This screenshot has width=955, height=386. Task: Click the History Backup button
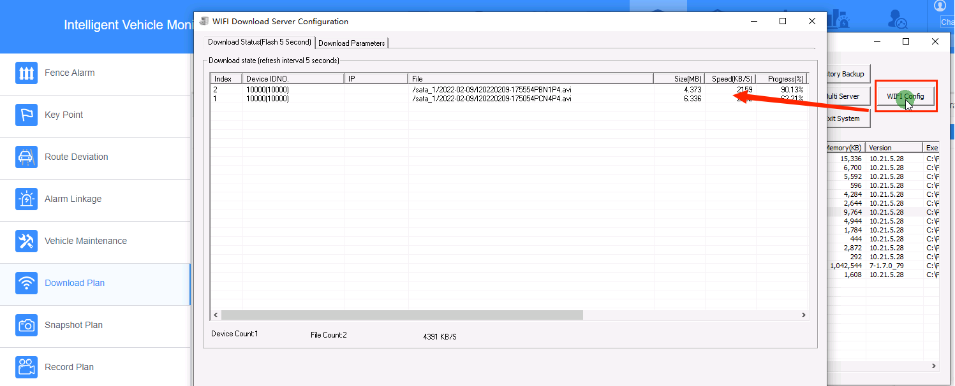click(x=848, y=74)
